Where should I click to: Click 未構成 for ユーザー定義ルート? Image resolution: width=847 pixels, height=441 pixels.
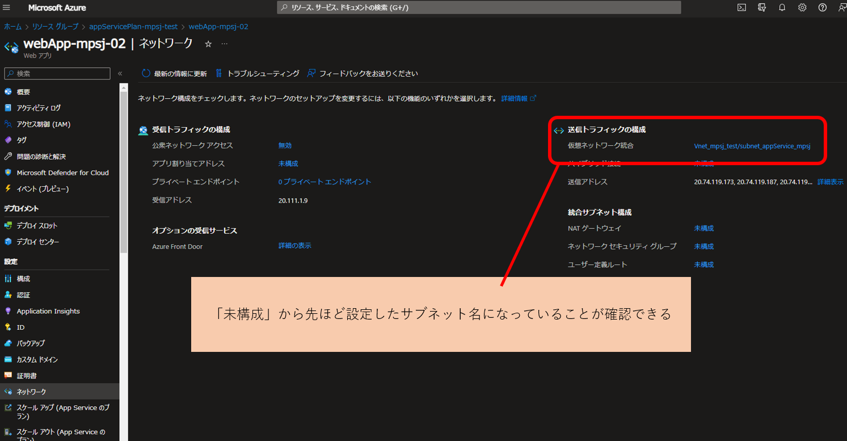(704, 264)
